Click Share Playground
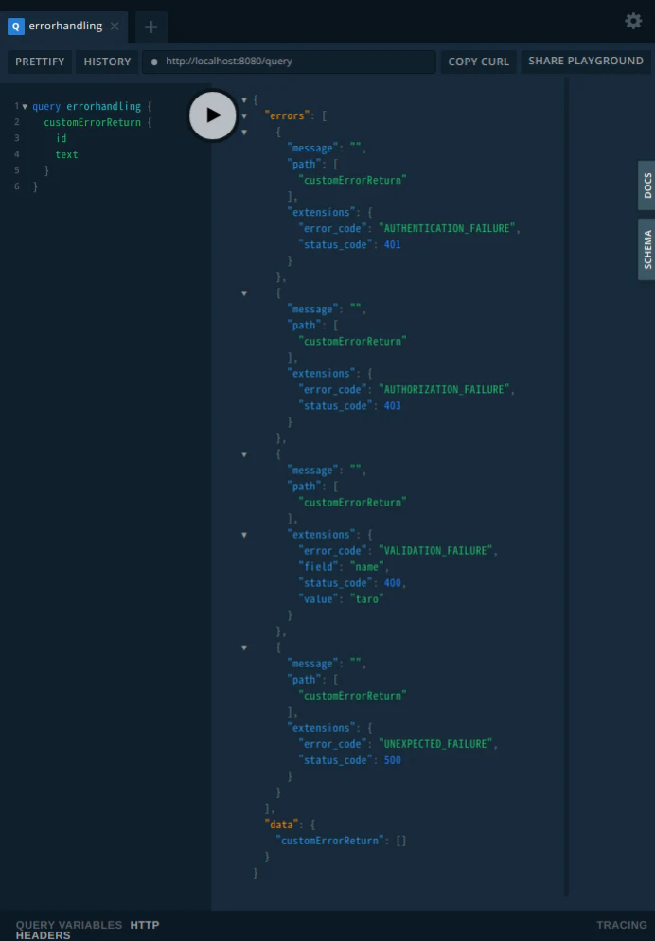This screenshot has height=941, width=655. click(585, 62)
